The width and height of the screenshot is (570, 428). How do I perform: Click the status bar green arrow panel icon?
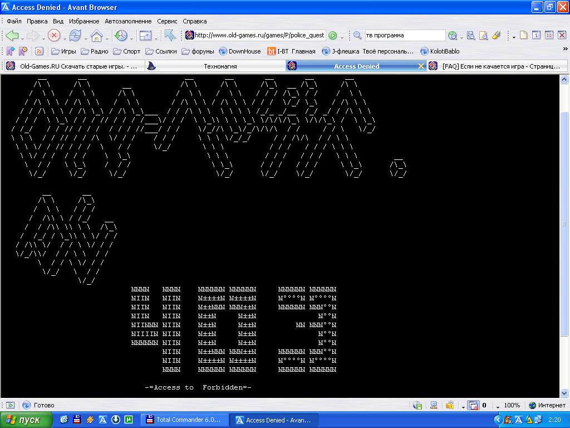tap(11, 405)
